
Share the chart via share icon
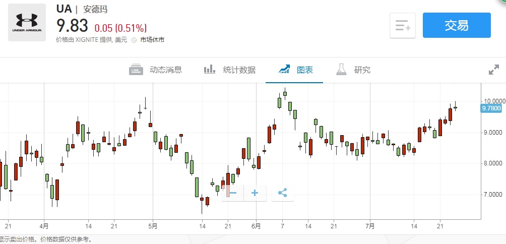283,193
